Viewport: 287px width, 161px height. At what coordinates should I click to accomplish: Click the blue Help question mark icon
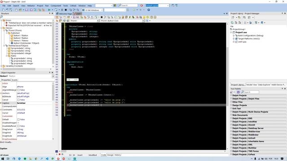pyautogui.click(x=148, y=10)
